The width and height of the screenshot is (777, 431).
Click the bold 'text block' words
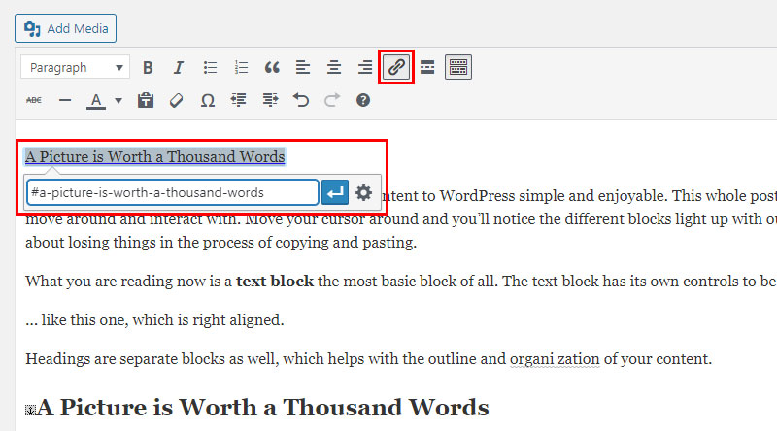tap(275, 281)
